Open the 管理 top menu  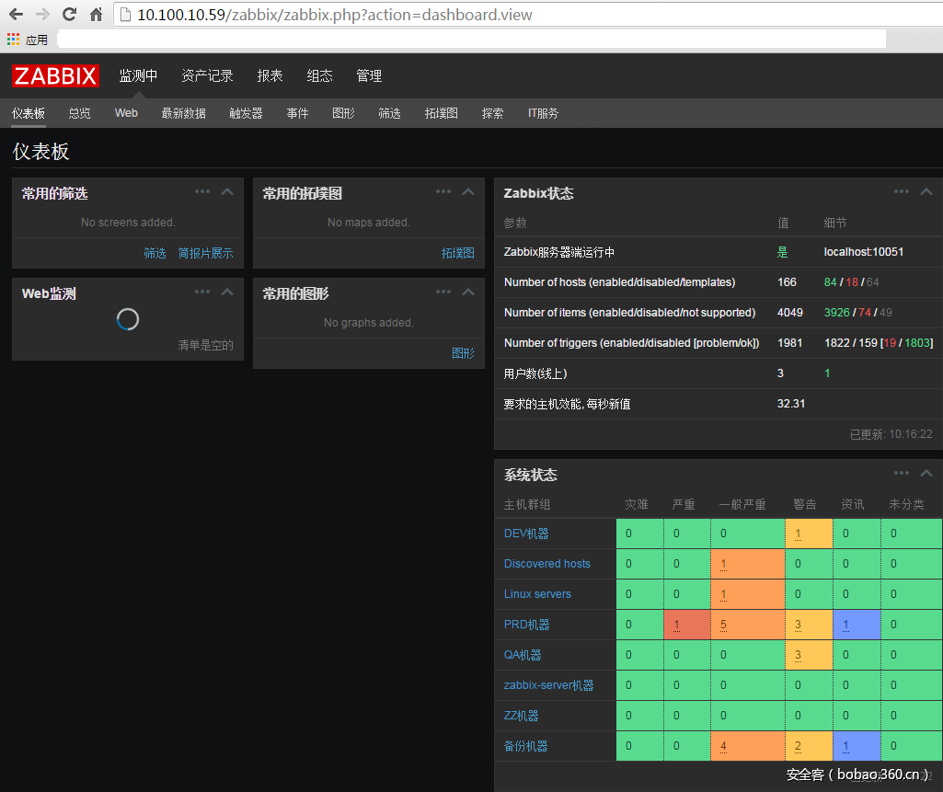click(x=369, y=75)
